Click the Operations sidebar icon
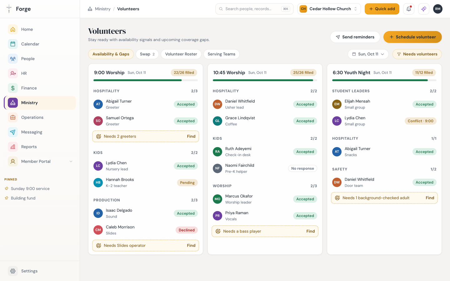This screenshot has width=450, height=281. pyautogui.click(x=13, y=117)
